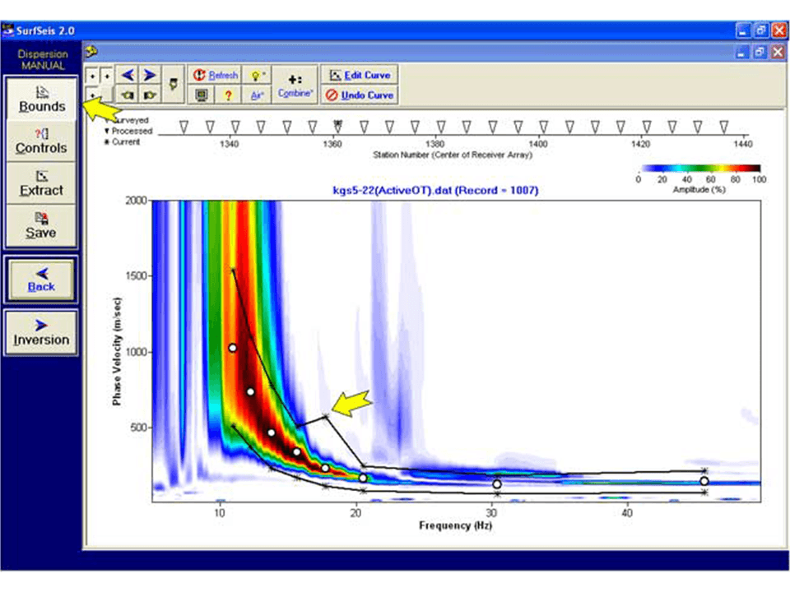Select the topmost dispersion point near 1000 m/sec
This screenshot has height=592, width=790.
(232, 348)
